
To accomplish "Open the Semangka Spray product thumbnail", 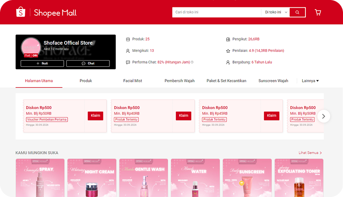I will click(x=40, y=178).
